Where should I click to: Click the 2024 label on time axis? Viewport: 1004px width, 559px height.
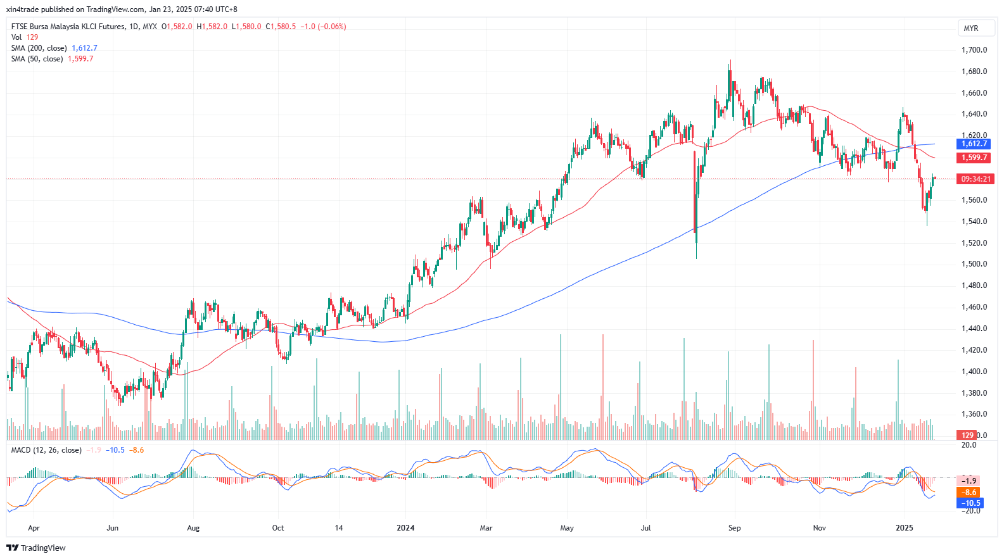pyautogui.click(x=405, y=528)
